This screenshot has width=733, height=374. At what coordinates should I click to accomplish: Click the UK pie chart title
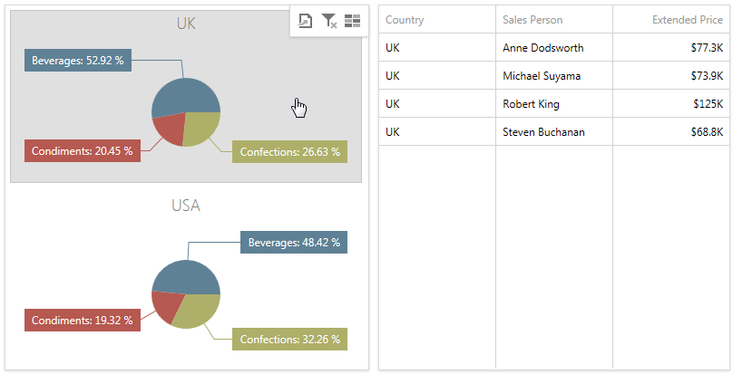pyautogui.click(x=186, y=24)
